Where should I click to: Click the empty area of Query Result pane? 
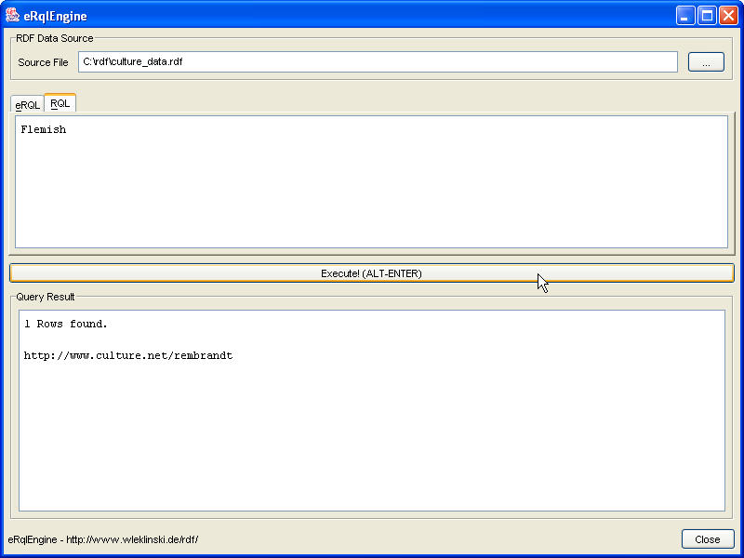[372, 437]
